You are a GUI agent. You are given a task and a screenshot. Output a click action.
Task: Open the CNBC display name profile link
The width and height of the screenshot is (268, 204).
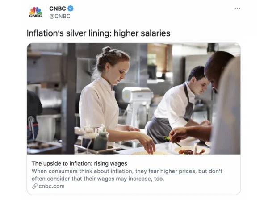tap(58, 8)
